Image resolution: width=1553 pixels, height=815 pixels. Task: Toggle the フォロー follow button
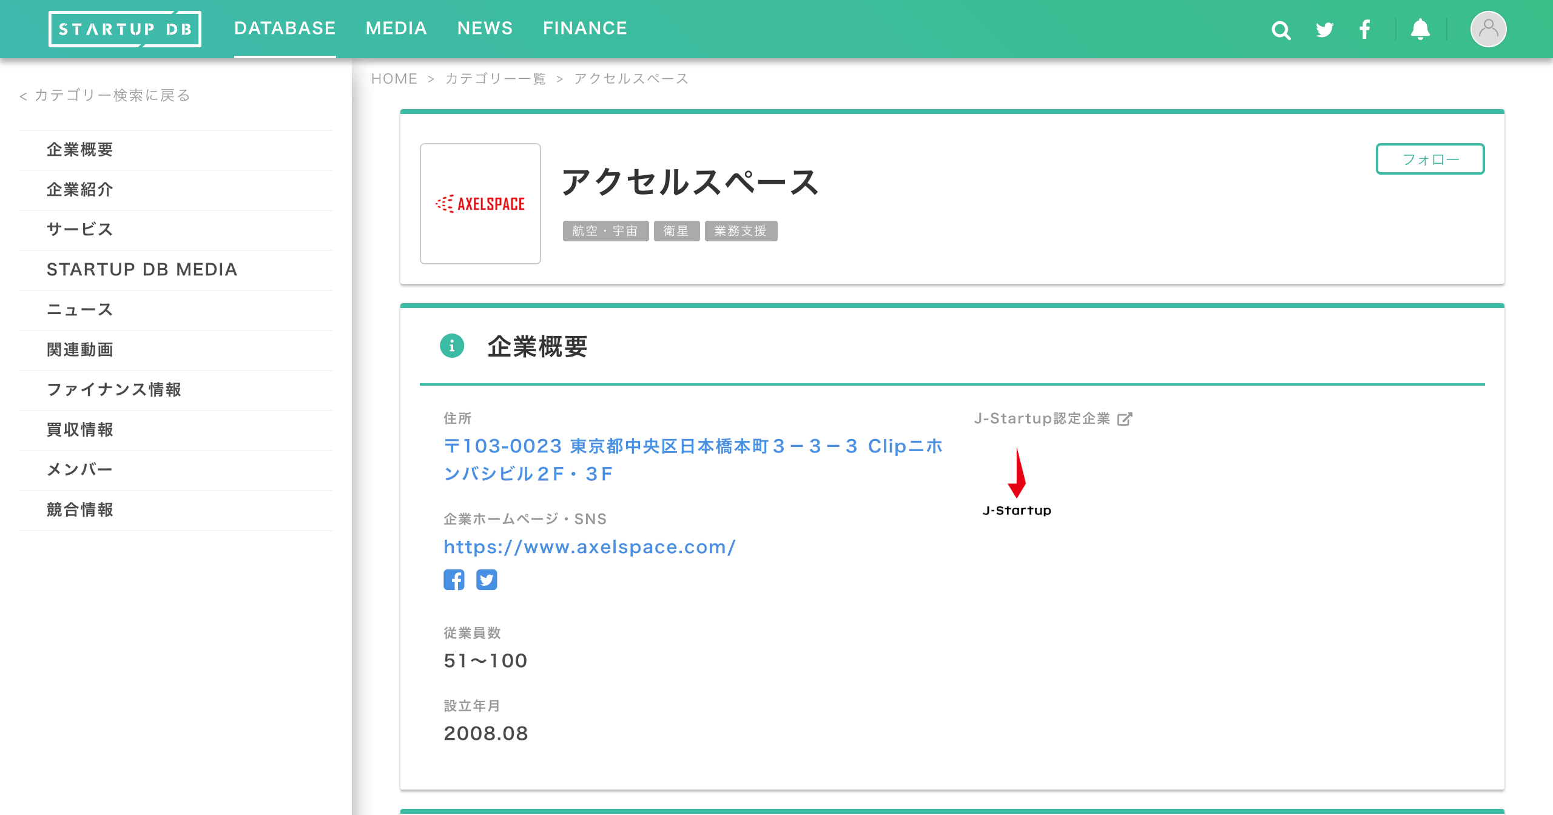point(1429,159)
